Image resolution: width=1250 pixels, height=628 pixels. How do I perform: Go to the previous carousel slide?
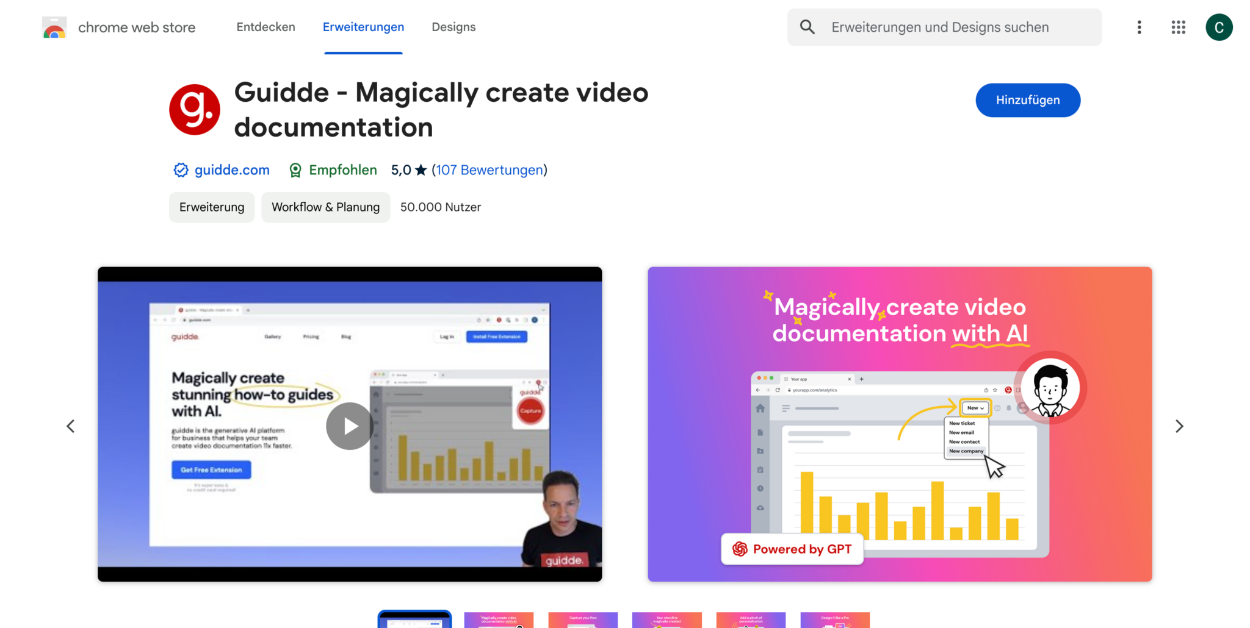(x=71, y=426)
